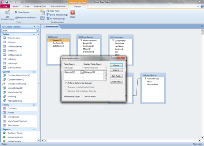Screen dimensions: 204x146
Task: Open tblRentalPrices table in navigation pane
Action: pos(15,68)
